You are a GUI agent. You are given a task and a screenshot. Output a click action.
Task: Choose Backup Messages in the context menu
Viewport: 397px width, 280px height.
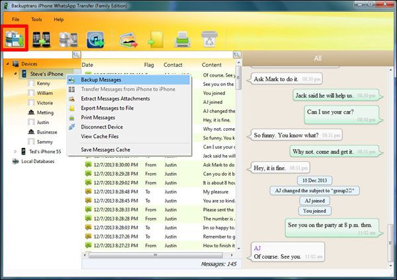click(98, 80)
